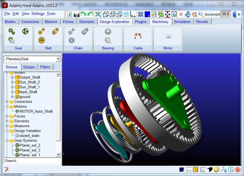Switch to the Simulation ribbon tab
This screenshot has height=176, width=244.
coord(182,22)
